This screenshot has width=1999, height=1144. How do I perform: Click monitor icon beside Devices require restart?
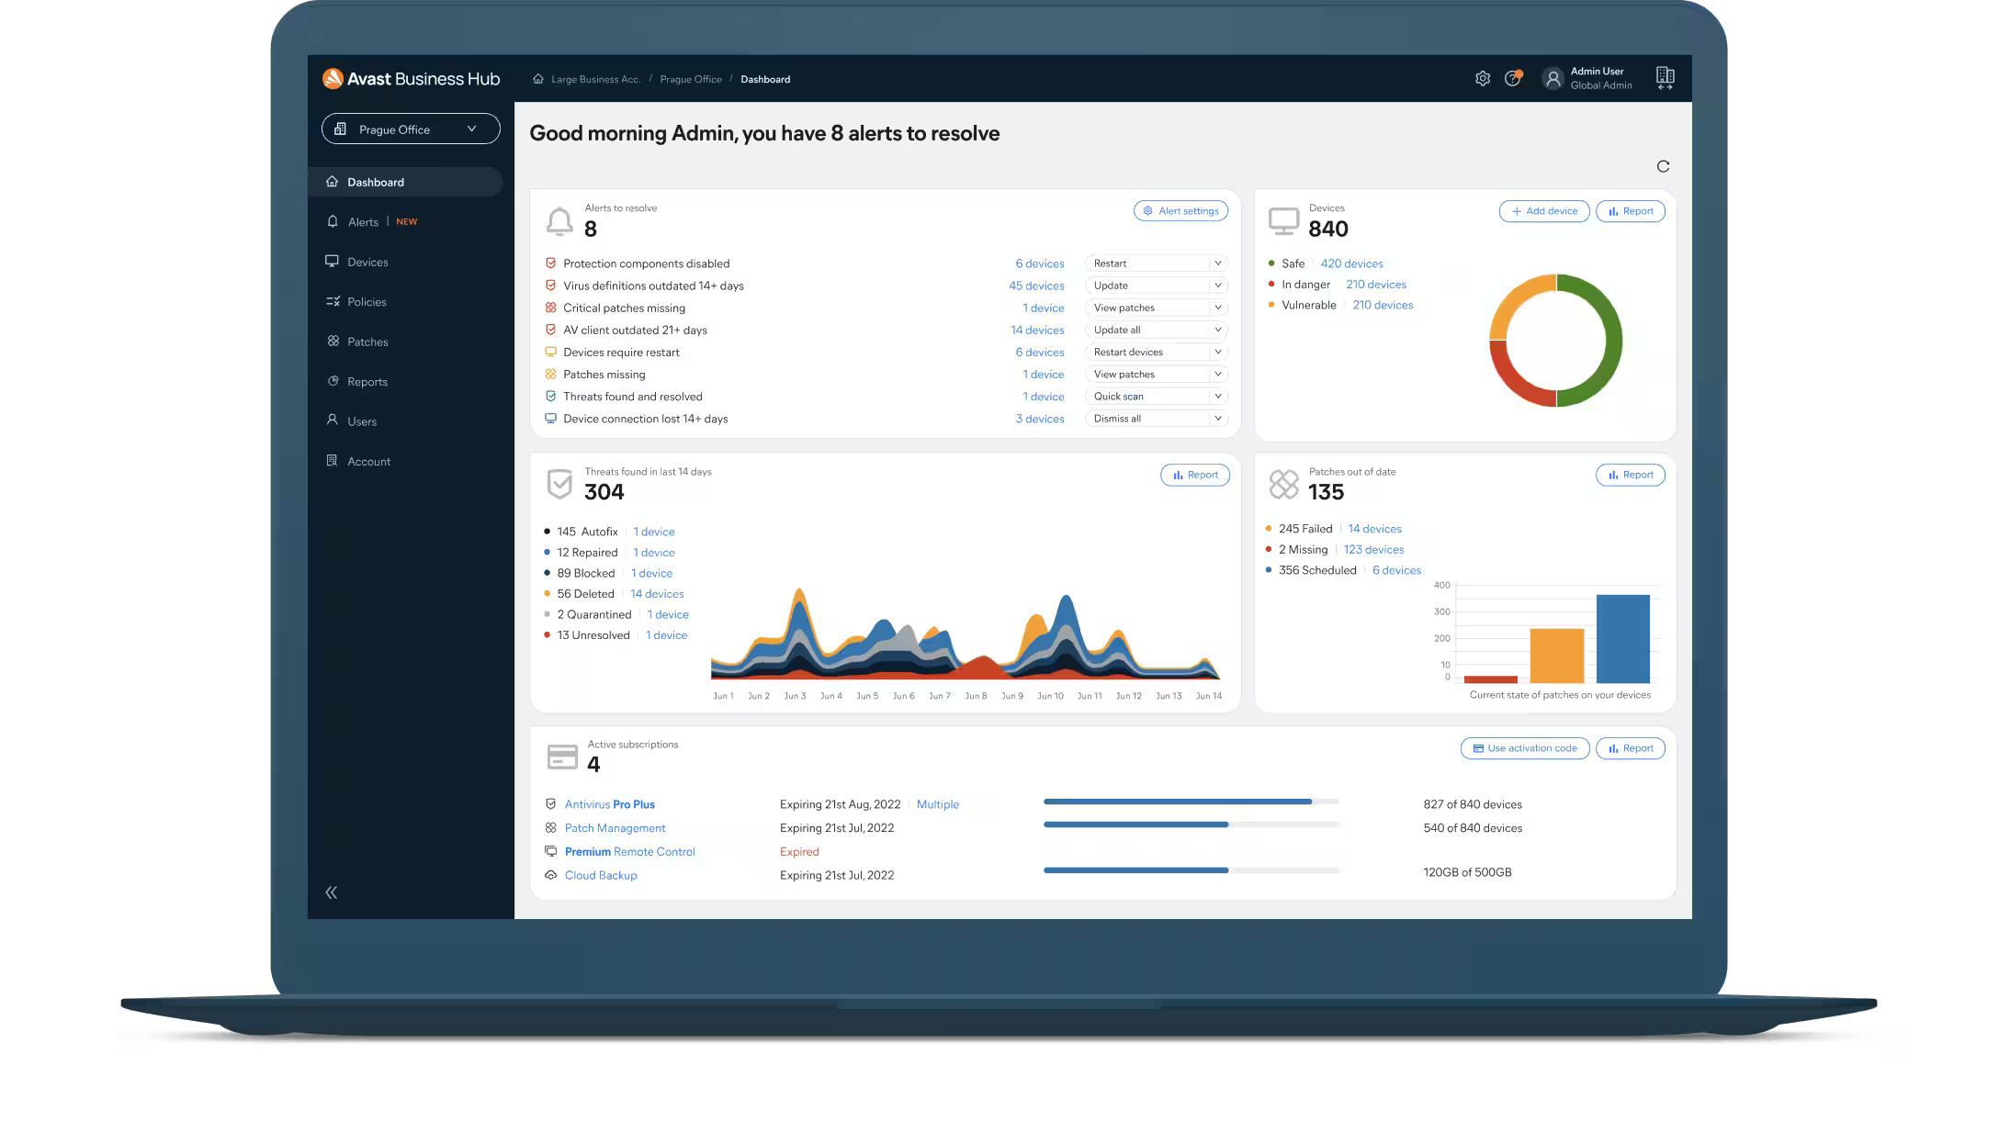(x=550, y=352)
